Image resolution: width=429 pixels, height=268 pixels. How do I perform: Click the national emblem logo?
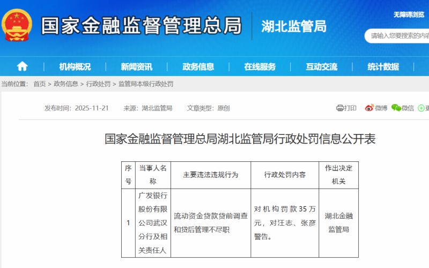click(x=17, y=25)
